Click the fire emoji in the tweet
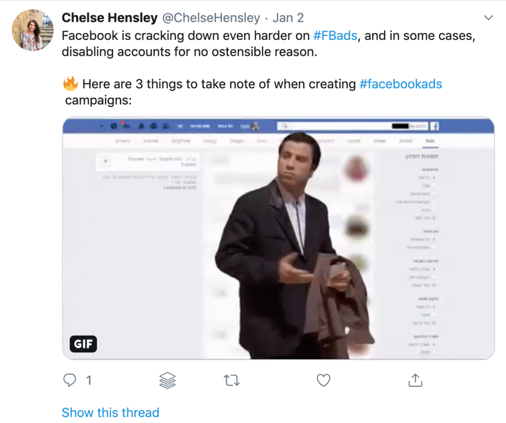The image size is (506, 423). click(x=71, y=84)
